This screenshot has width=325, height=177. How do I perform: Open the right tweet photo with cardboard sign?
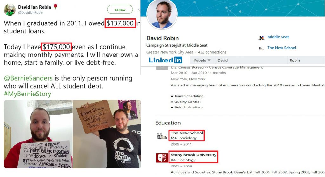[x=107, y=134]
